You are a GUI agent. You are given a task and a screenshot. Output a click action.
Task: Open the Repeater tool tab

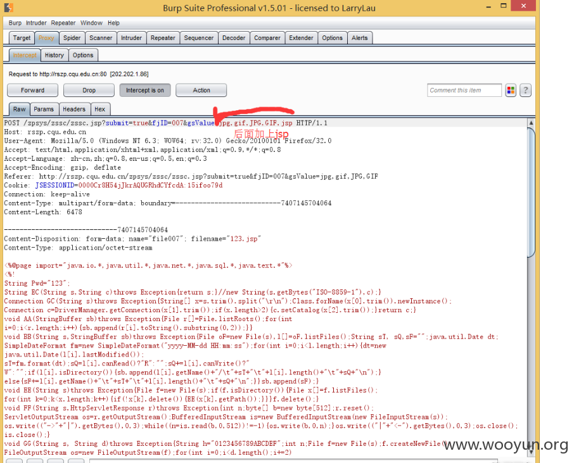point(163,38)
